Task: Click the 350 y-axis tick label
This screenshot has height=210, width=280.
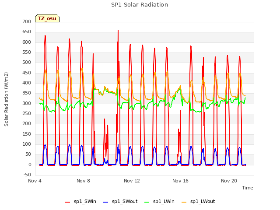Action: [27, 93]
